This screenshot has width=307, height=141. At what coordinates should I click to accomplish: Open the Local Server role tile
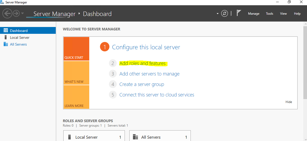(x=94, y=136)
